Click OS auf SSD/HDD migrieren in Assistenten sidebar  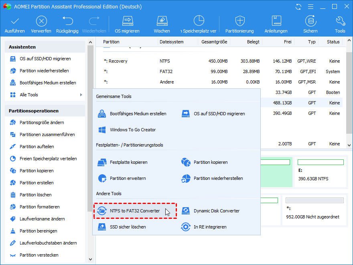[x=45, y=59]
